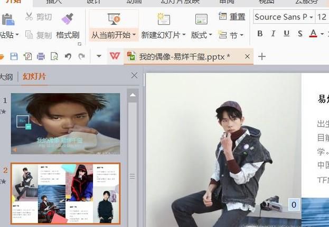Click the font size field showing 12
Viewport: 329px width, 227px height.
coord(322,17)
